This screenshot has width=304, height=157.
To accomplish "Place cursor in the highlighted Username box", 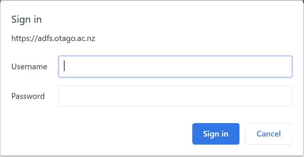I will coord(175,66).
